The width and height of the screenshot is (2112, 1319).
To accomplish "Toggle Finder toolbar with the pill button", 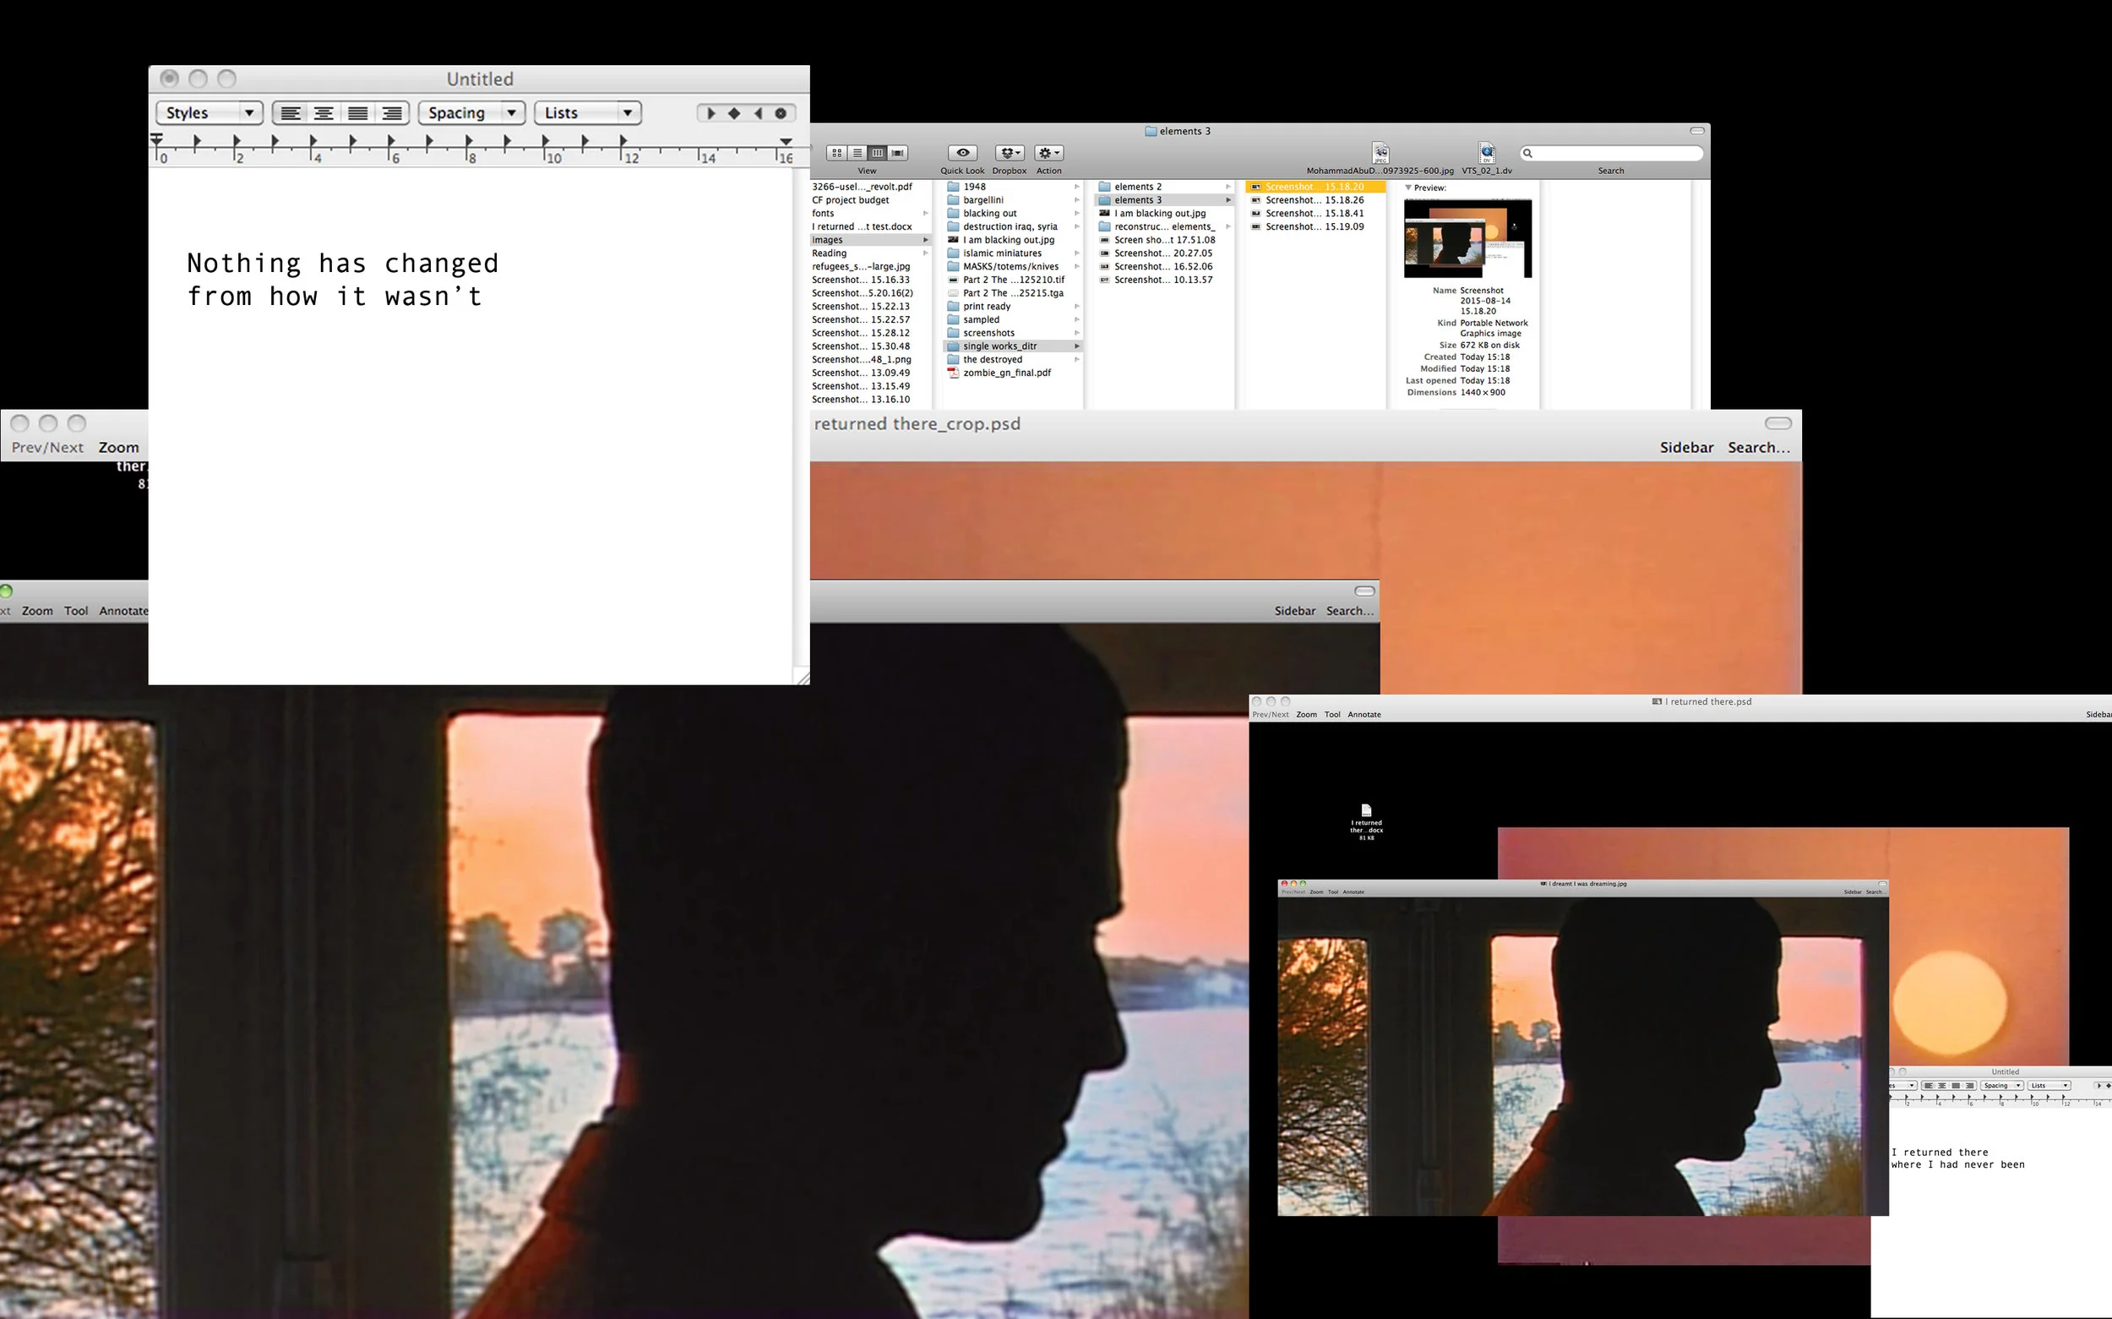I will pos(1697,131).
